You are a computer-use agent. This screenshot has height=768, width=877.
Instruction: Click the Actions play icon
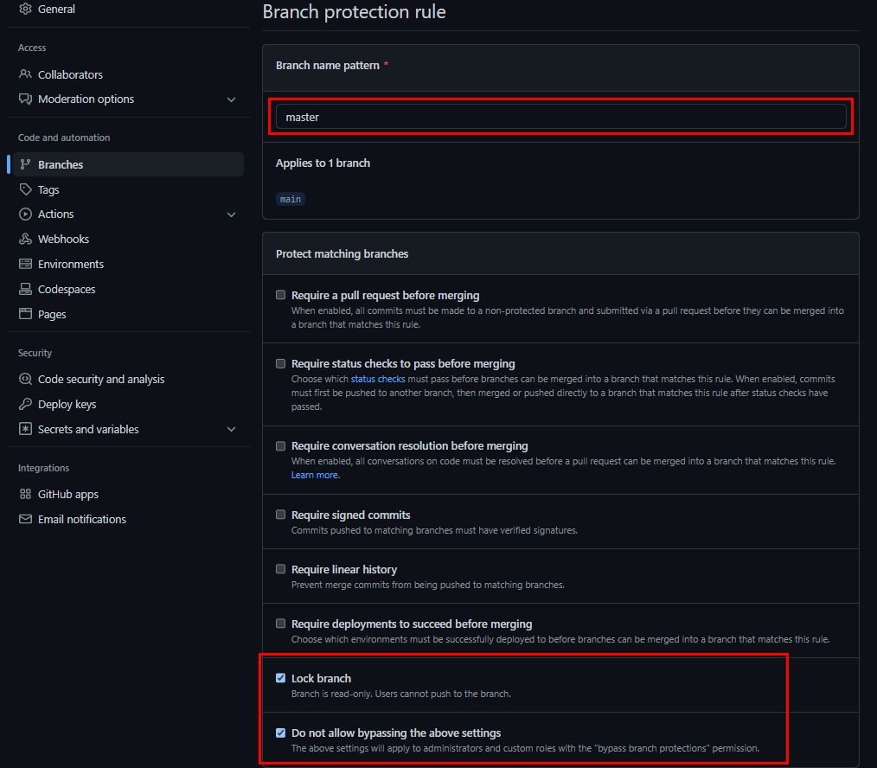pyautogui.click(x=25, y=214)
